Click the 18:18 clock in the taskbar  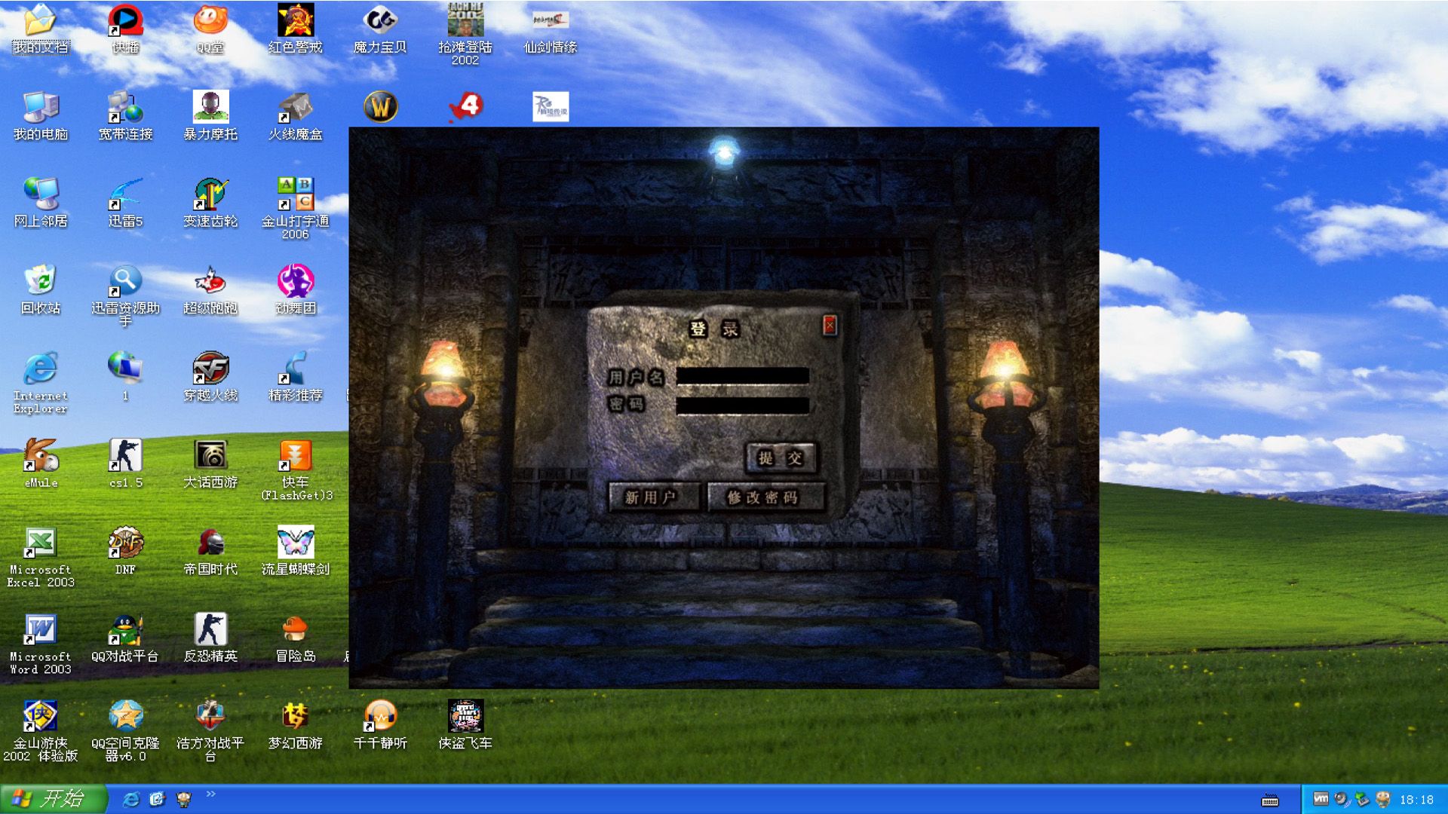click(1416, 800)
